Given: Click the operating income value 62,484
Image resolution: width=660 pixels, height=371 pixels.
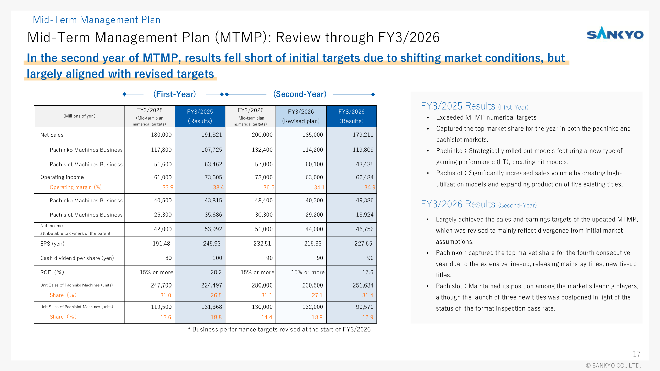Looking at the screenshot, I should click(x=365, y=178).
